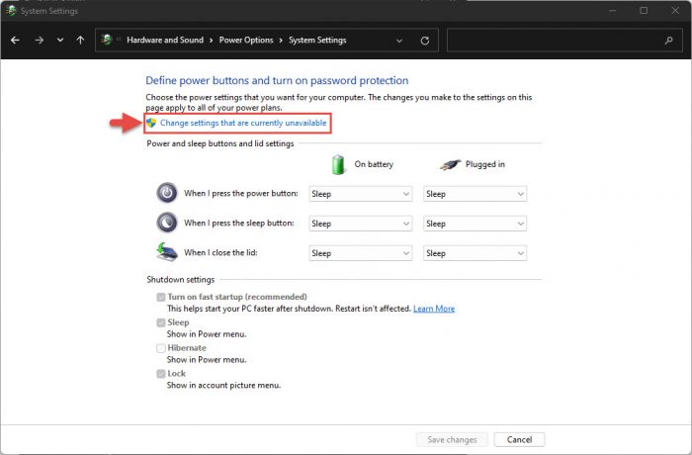Click the 'Shutdown settings' label

181,280
